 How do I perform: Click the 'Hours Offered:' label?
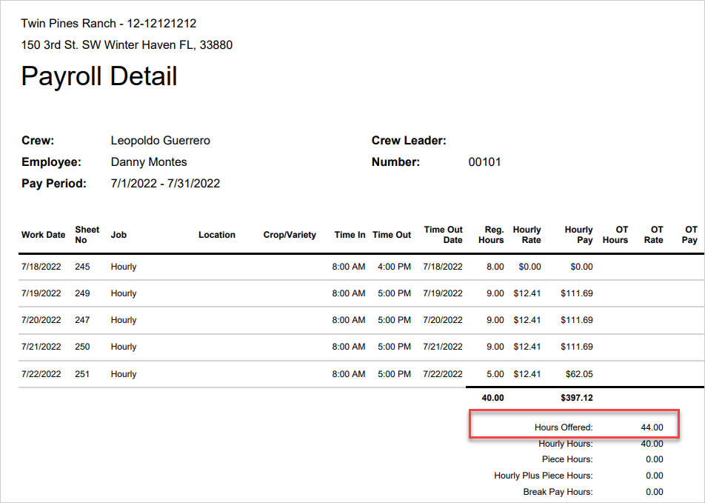564,427
